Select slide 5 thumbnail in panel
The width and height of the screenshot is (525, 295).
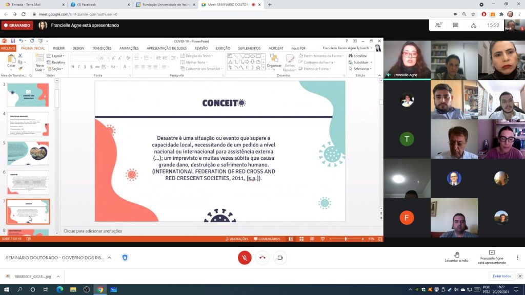tap(28, 153)
